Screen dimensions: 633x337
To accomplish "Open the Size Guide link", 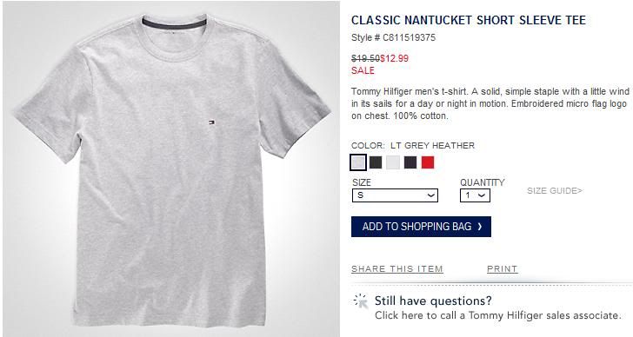I will pyautogui.click(x=555, y=191).
